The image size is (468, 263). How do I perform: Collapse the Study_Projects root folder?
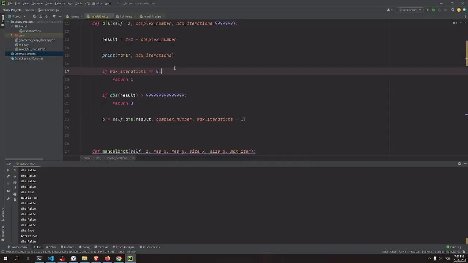7,22
